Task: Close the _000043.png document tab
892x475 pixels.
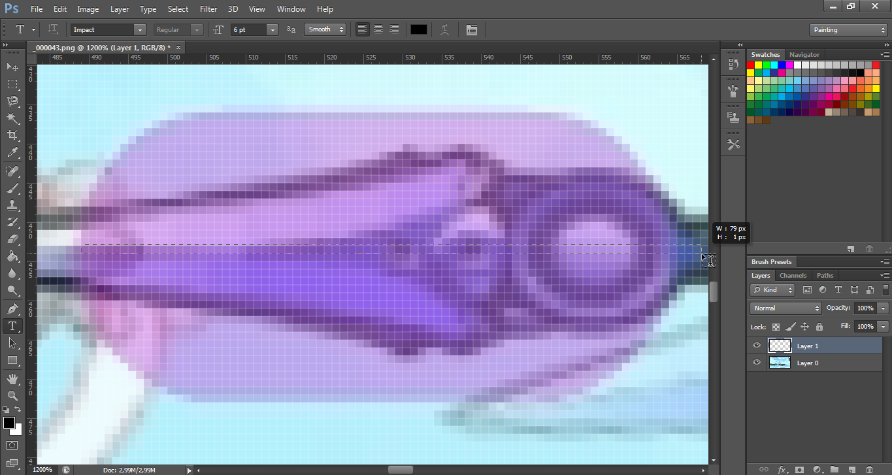Action: [178, 47]
